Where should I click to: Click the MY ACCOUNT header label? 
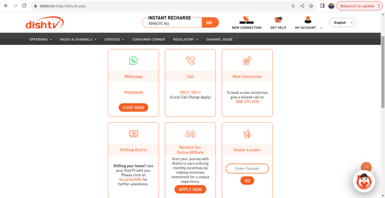306,28
